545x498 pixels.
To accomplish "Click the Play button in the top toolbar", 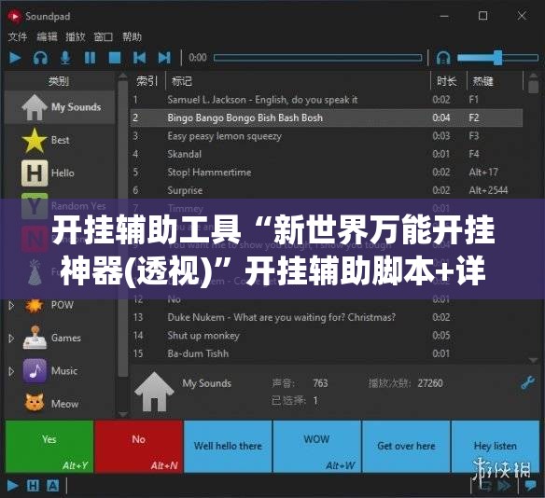I will (x=15, y=58).
